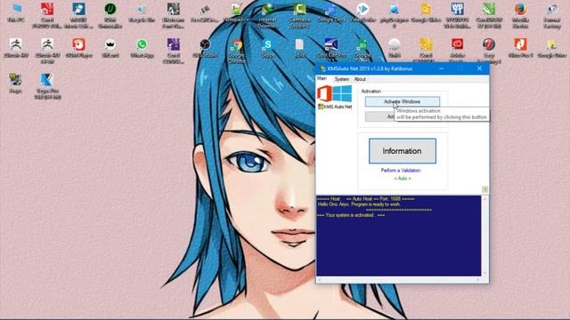Click the Perform a Validation link

pos(401,170)
